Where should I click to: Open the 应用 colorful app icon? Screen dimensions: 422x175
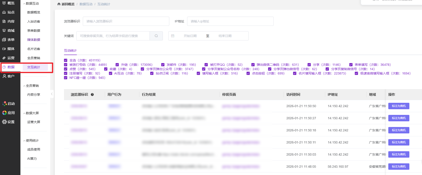(4, 113)
